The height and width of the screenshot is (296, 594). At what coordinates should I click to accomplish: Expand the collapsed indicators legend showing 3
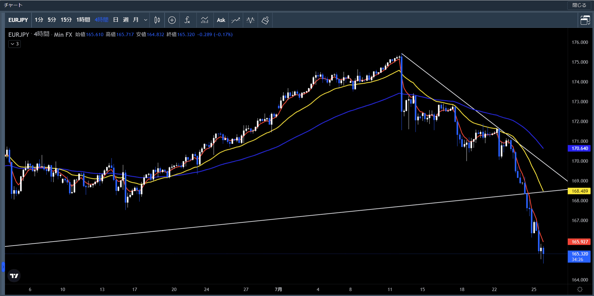(15, 44)
